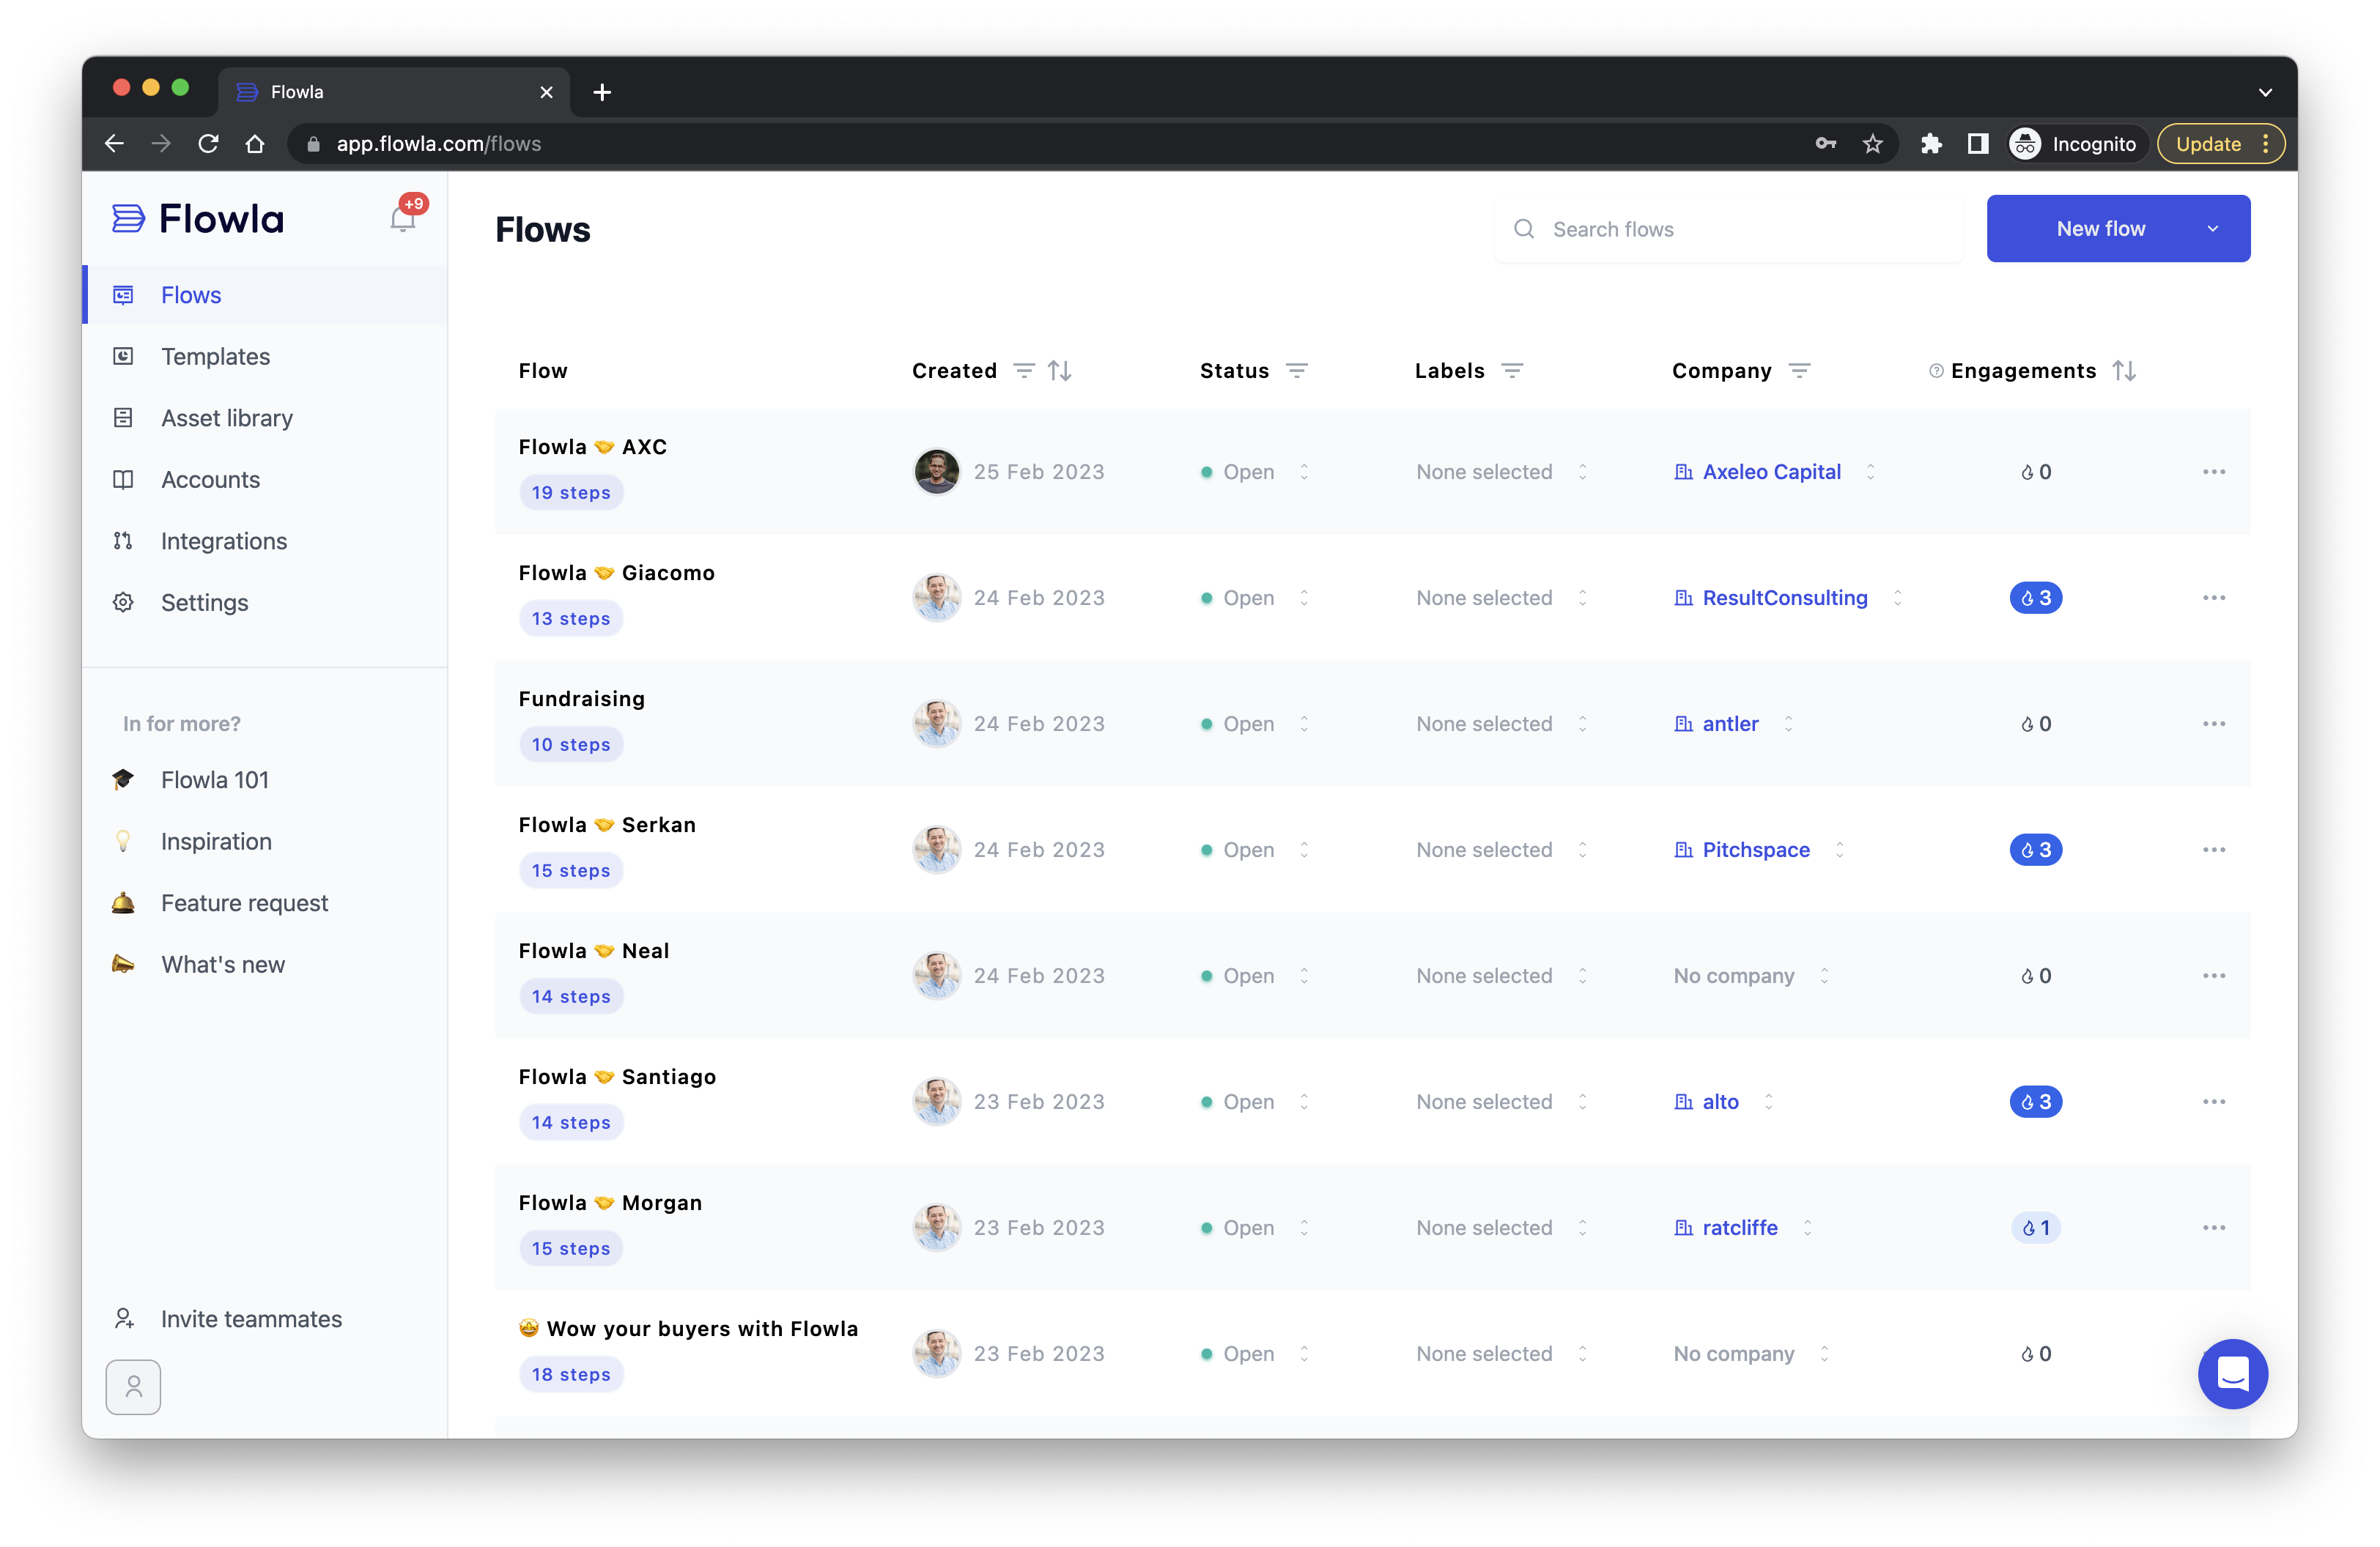Open Settings using the gear icon
The image size is (2380, 1547).
click(123, 601)
